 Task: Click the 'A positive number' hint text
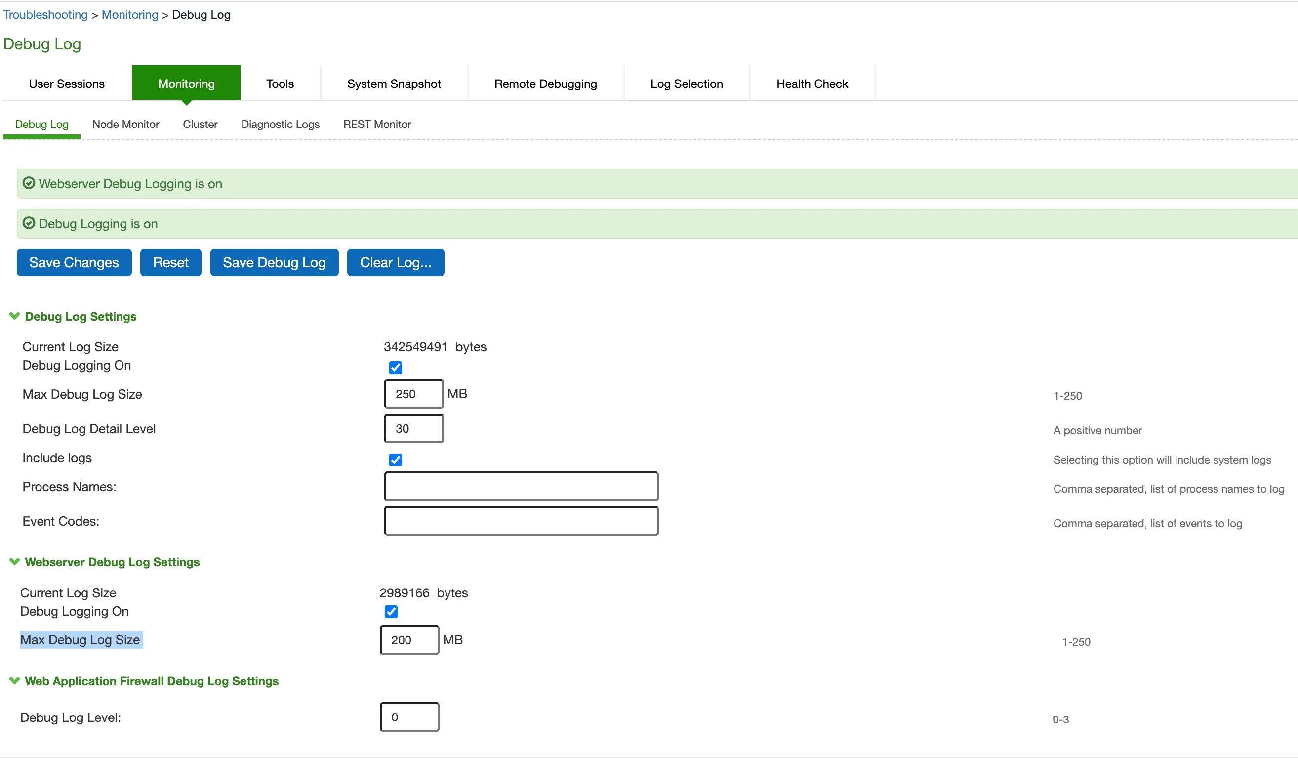point(1097,431)
